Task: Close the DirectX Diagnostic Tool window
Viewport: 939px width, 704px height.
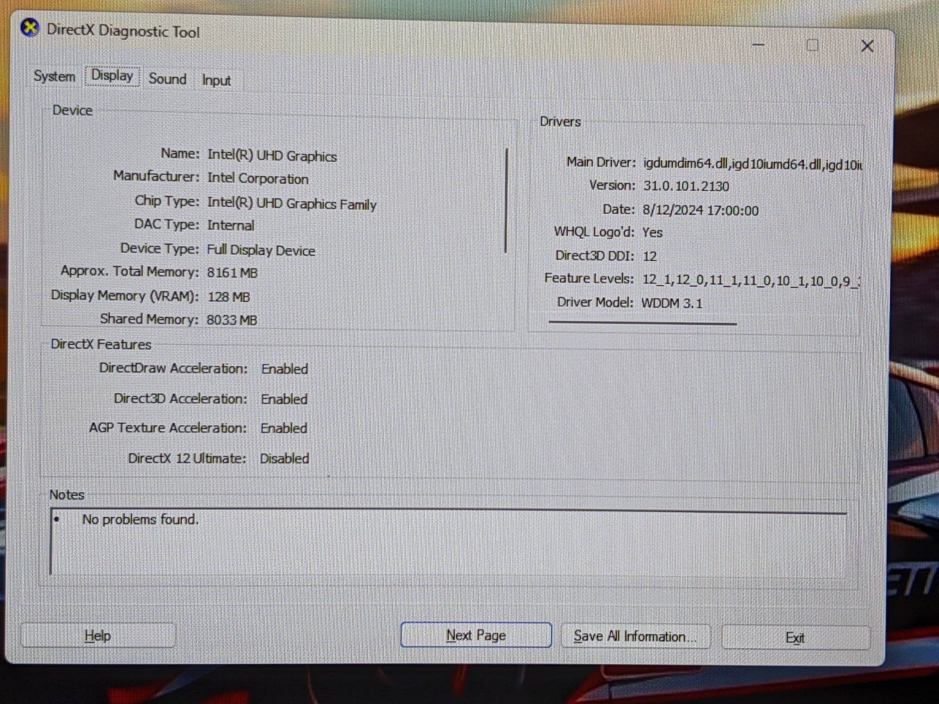Action: point(867,46)
